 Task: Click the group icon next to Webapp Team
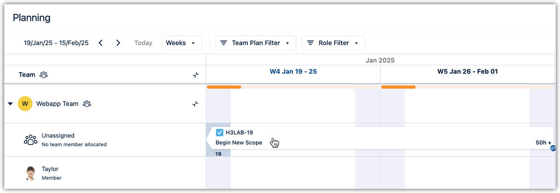click(x=87, y=104)
